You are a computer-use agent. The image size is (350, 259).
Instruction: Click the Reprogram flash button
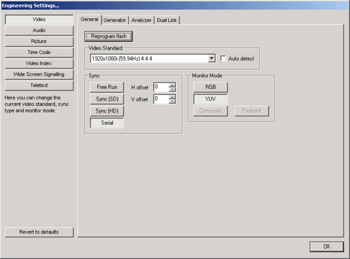[108, 36]
